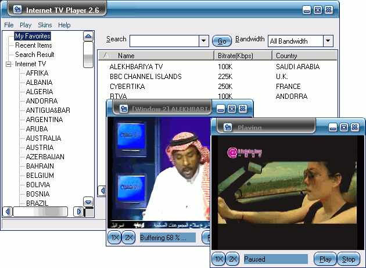Image resolution: width=366 pixels, height=268 pixels.
Task: Open the Skins menu
Action: [x=45, y=25]
